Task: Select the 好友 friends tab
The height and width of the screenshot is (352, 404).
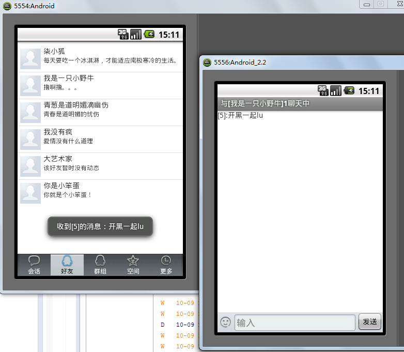Action: point(67,265)
